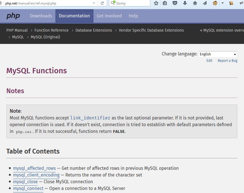Click the Notes heading
244x193 pixels.
click(x=15, y=91)
